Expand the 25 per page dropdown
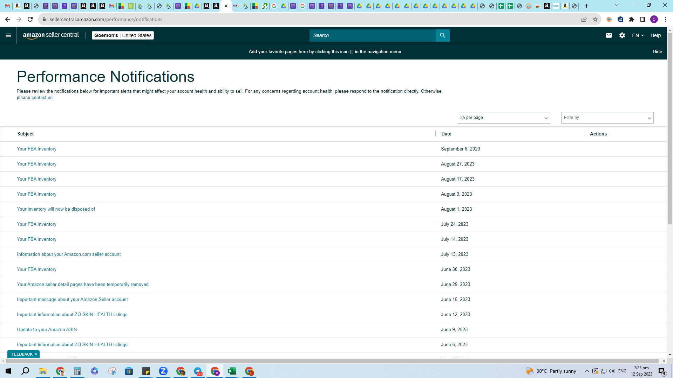Image resolution: width=673 pixels, height=378 pixels. click(x=504, y=118)
